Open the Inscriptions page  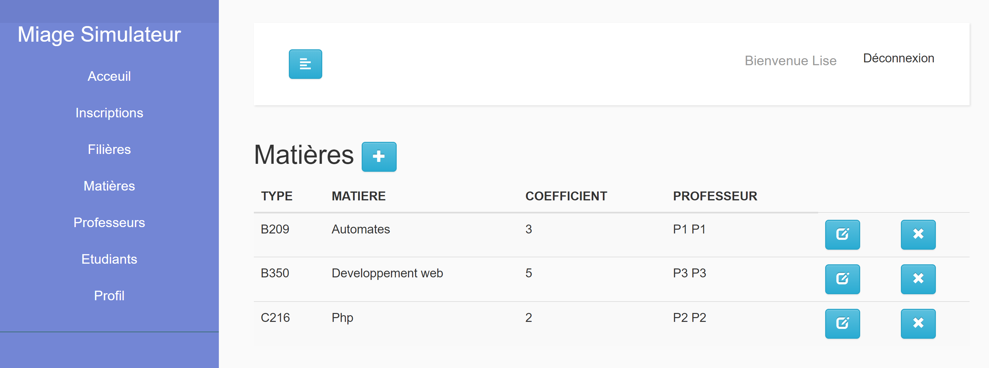coord(109,113)
